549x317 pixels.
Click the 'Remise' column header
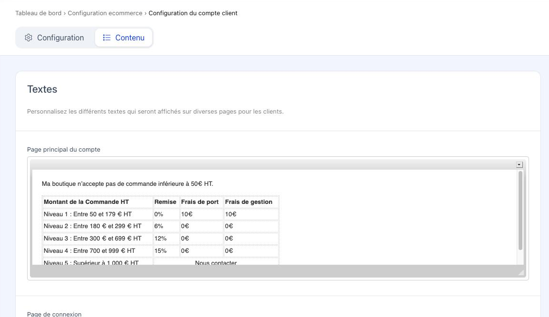pos(165,202)
